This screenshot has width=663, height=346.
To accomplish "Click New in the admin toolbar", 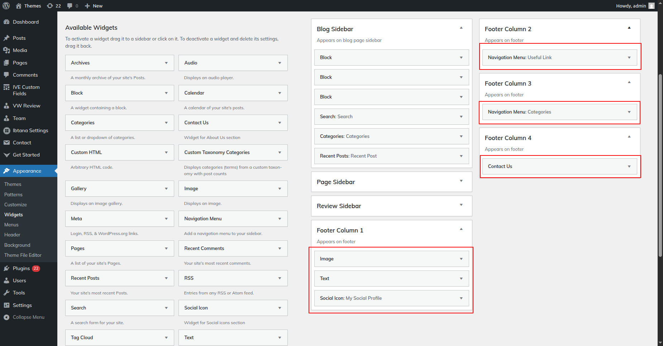I will click(x=94, y=6).
